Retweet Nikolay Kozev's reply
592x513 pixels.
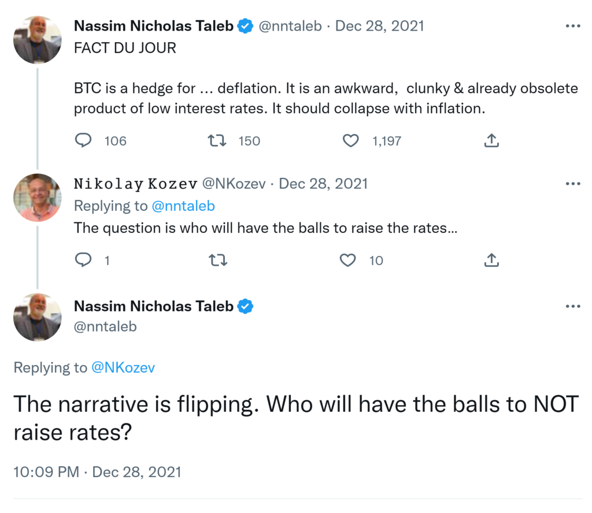click(217, 261)
